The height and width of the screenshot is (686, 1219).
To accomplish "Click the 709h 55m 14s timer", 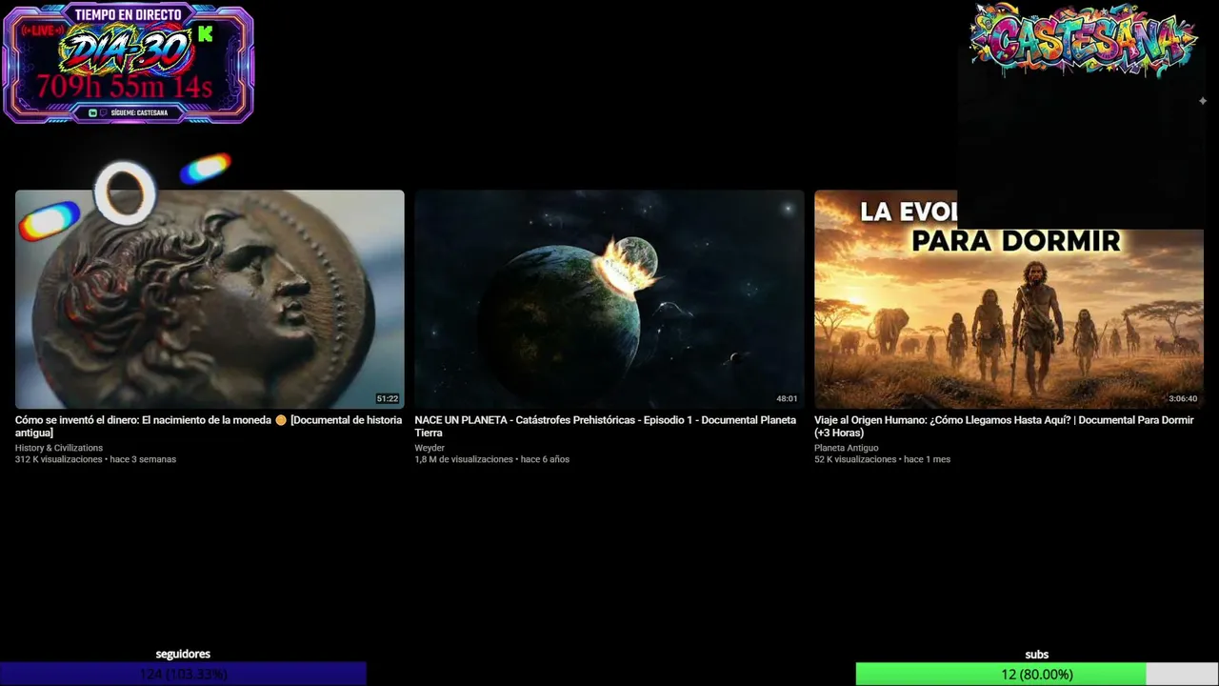I will 125,87.
